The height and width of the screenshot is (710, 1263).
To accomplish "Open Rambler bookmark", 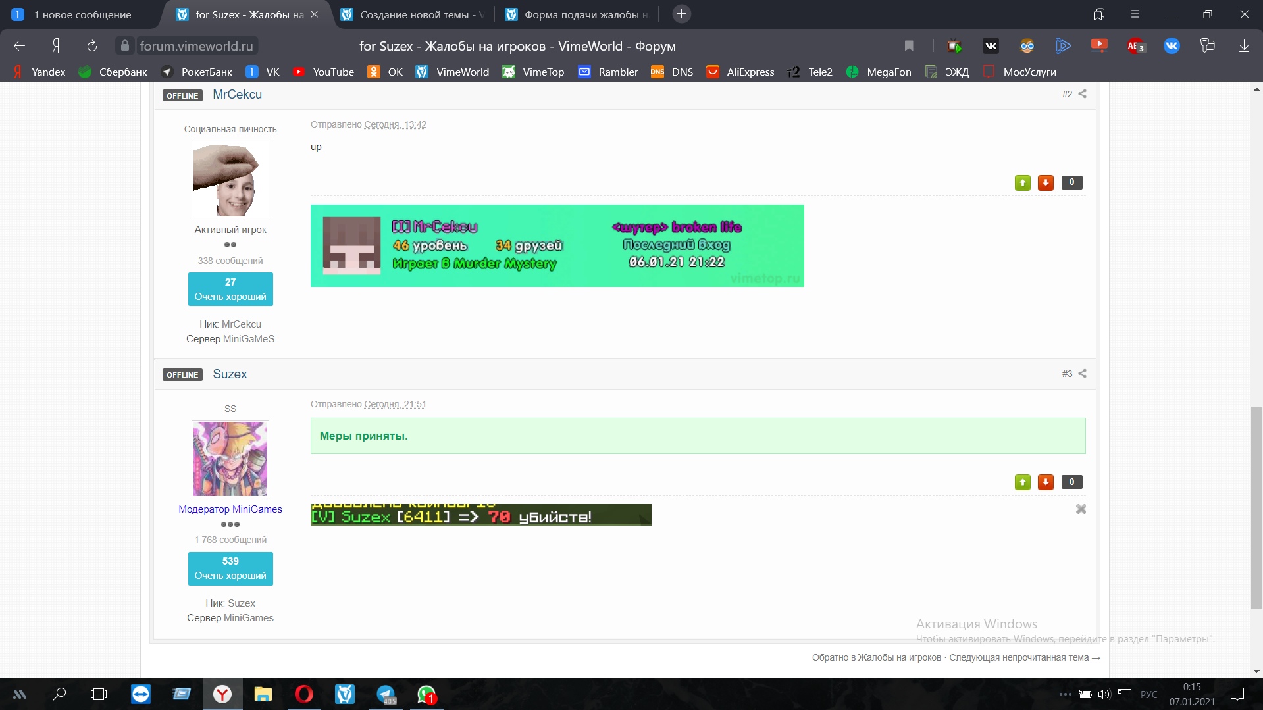I will click(608, 72).
